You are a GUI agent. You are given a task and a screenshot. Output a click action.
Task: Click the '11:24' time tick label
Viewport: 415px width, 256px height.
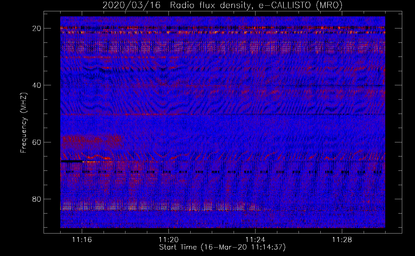click(x=255, y=240)
